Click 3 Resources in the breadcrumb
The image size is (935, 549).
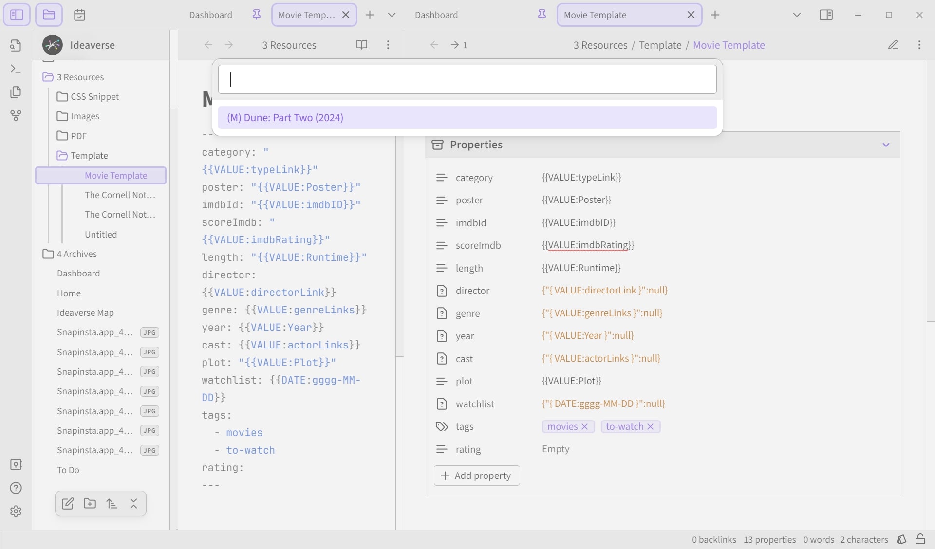coord(600,45)
